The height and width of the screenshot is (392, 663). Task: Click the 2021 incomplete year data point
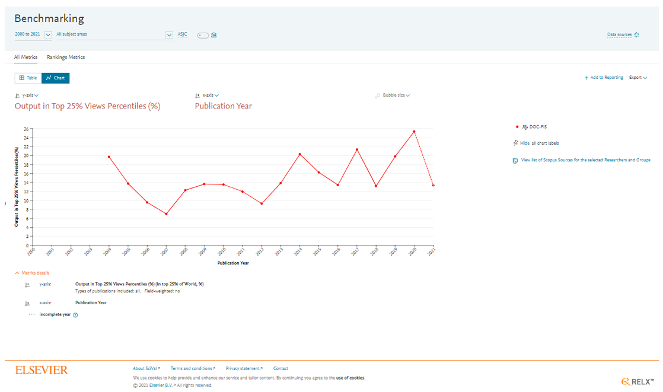tap(434, 185)
